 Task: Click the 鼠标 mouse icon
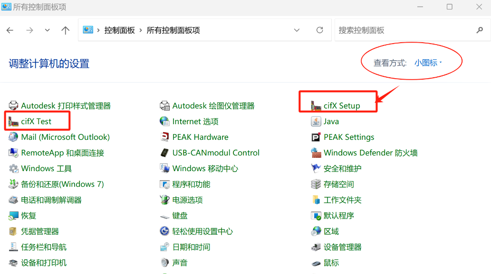pyautogui.click(x=316, y=264)
